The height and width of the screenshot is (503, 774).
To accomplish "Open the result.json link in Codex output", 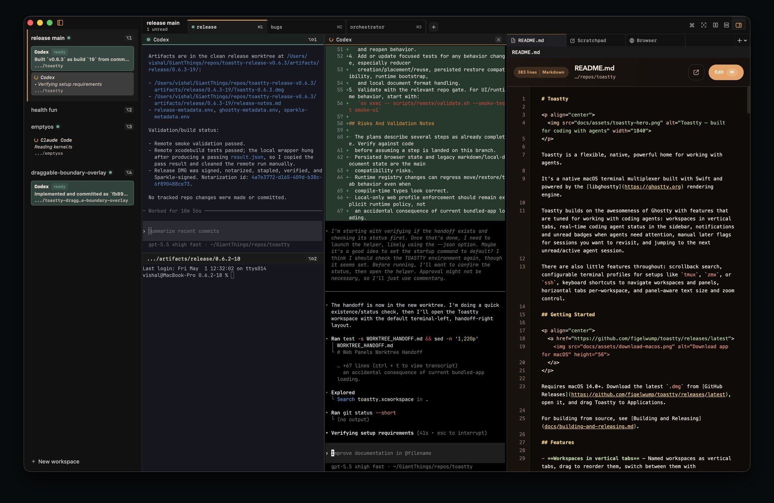I will point(247,157).
